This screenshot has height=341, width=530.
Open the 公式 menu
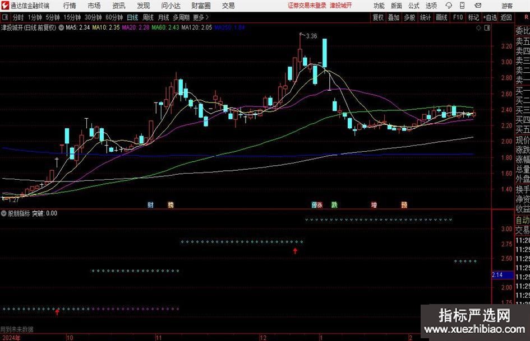click(x=413, y=6)
